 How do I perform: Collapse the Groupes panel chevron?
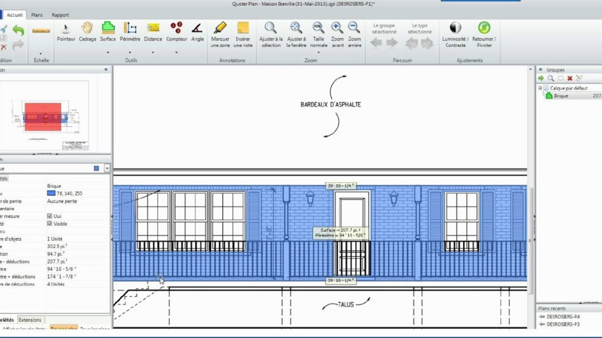pos(540,69)
